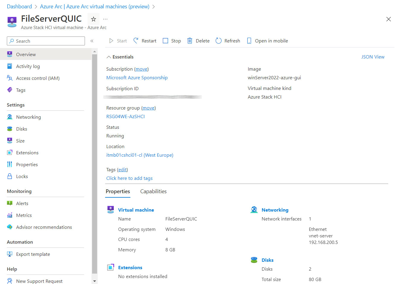Collapse the left navigation sidebar
The height and width of the screenshot is (284, 395).
(x=92, y=41)
